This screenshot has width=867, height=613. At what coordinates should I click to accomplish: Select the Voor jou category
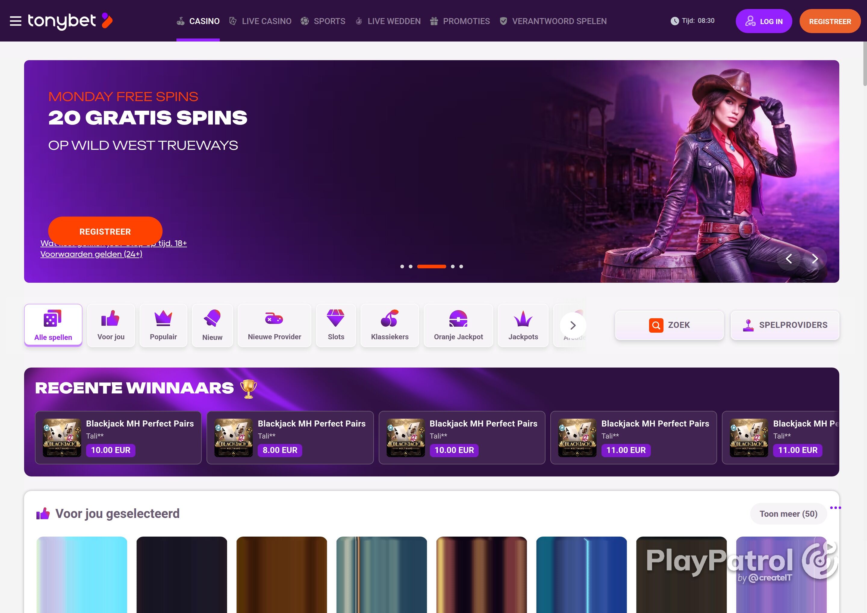(111, 325)
